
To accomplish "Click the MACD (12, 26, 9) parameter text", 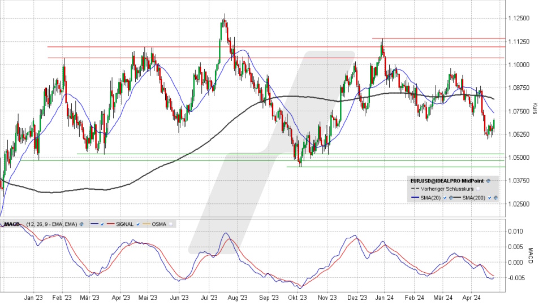I will pos(50,224).
